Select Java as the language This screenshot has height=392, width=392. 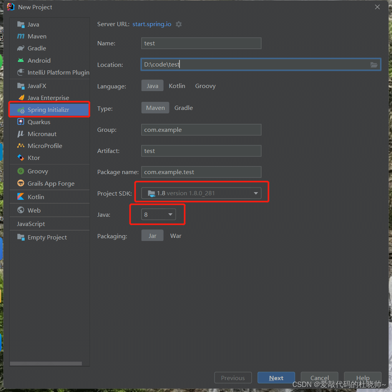(x=152, y=86)
